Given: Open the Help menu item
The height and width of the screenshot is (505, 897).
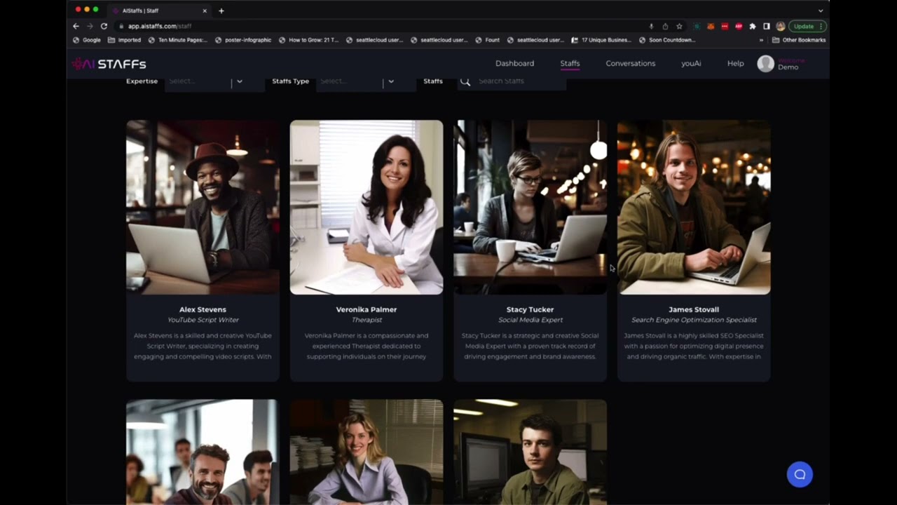Looking at the screenshot, I should coord(736,63).
